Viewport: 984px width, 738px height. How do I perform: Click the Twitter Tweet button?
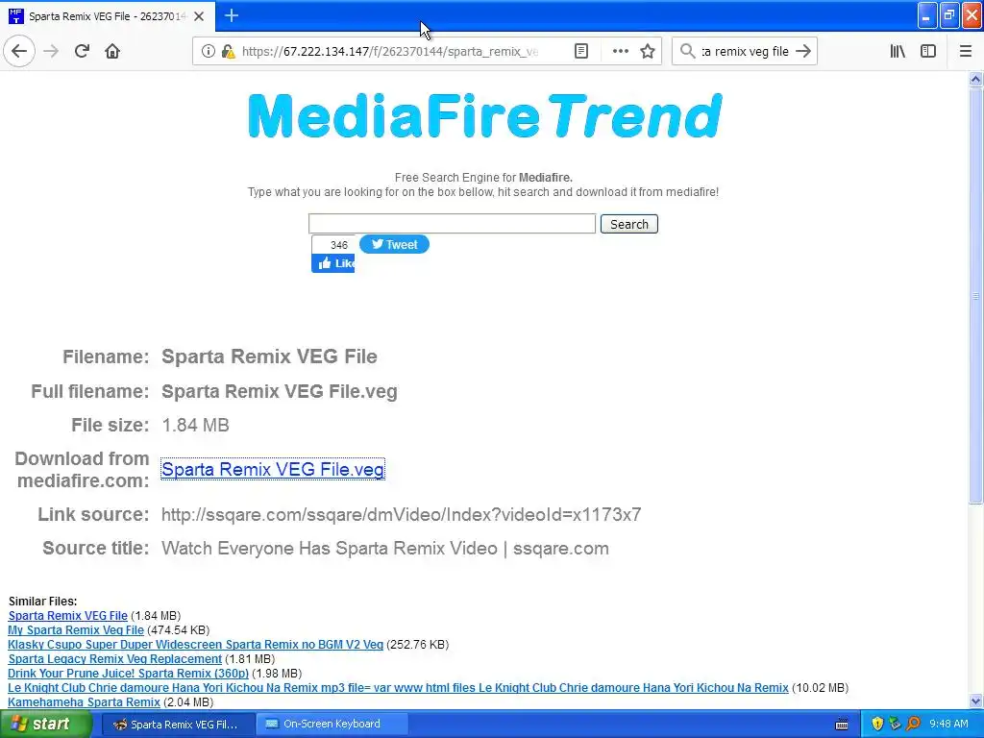[x=394, y=245]
